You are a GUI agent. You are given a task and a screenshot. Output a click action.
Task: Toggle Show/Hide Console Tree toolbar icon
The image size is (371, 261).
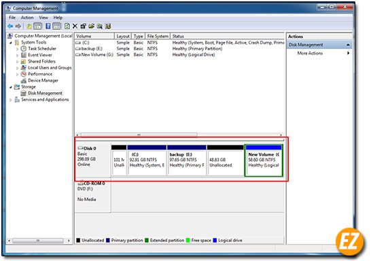(x=37, y=27)
